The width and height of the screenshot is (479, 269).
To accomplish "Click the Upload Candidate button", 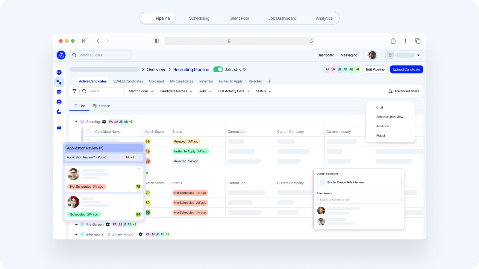I will [406, 69].
